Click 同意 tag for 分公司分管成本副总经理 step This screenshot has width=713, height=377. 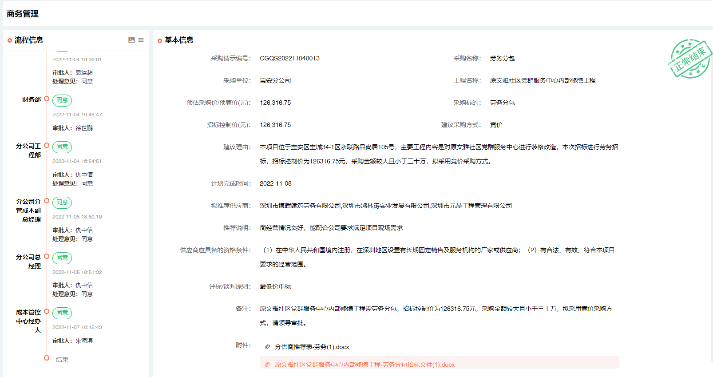62,202
